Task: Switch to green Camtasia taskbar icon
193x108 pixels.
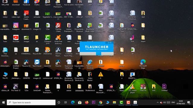Action: pos(121,102)
